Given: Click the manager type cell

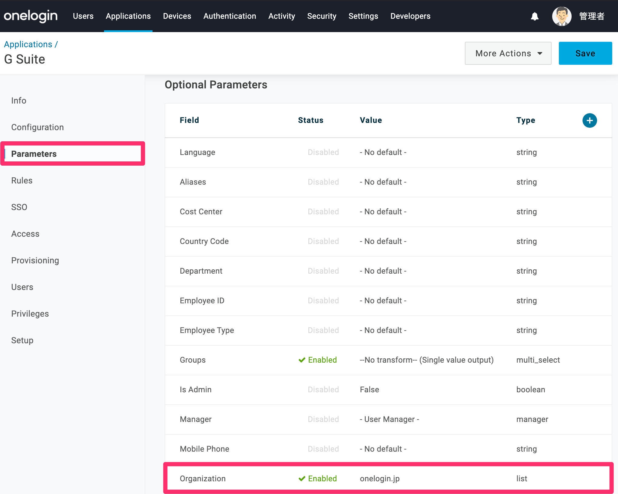Looking at the screenshot, I should [532, 419].
